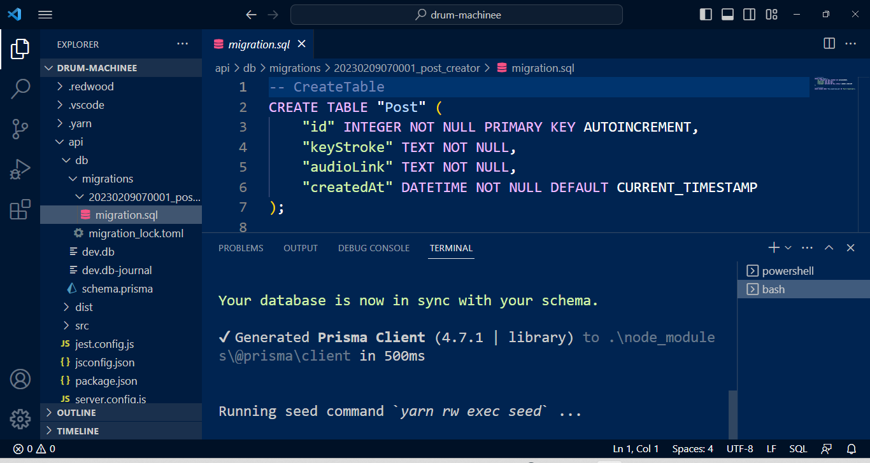Split the editor to the right
The image size is (870, 463).
pos(829,43)
